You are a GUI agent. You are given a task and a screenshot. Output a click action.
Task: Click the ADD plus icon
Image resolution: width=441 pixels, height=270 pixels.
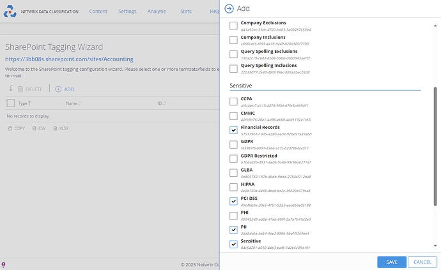click(58, 89)
